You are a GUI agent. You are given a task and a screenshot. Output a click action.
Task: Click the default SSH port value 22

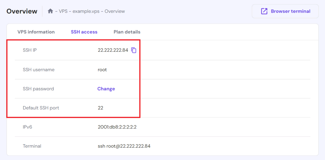[x=101, y=108]
